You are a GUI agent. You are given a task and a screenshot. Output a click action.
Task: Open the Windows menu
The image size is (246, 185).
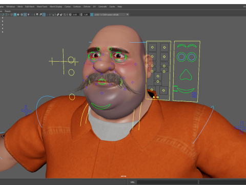(11, 7)
